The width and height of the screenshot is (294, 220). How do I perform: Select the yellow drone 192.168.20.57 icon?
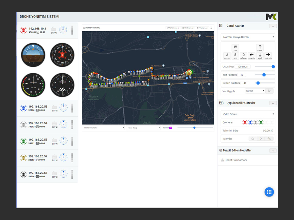coord(24,158)
